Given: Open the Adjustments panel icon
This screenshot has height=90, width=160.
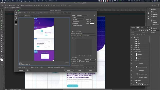Looking at the screenshot, I should tap(152, 25).
